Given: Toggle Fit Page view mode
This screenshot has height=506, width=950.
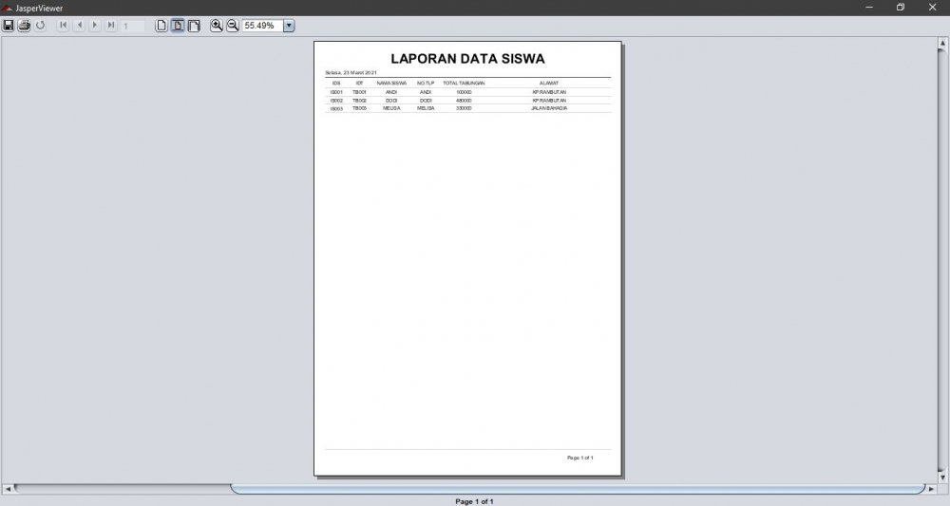Looking at the screenshot, I should [x=178, y=26].
